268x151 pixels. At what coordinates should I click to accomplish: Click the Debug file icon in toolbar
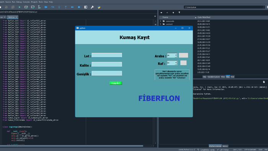click(x=46, y=7)
